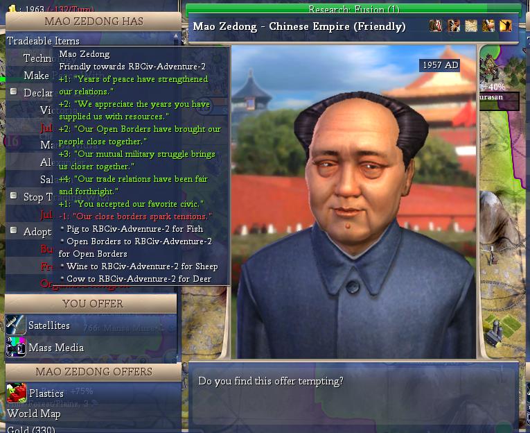
Task: Open the Tradeable Items section header
Action: coord(43,41)
